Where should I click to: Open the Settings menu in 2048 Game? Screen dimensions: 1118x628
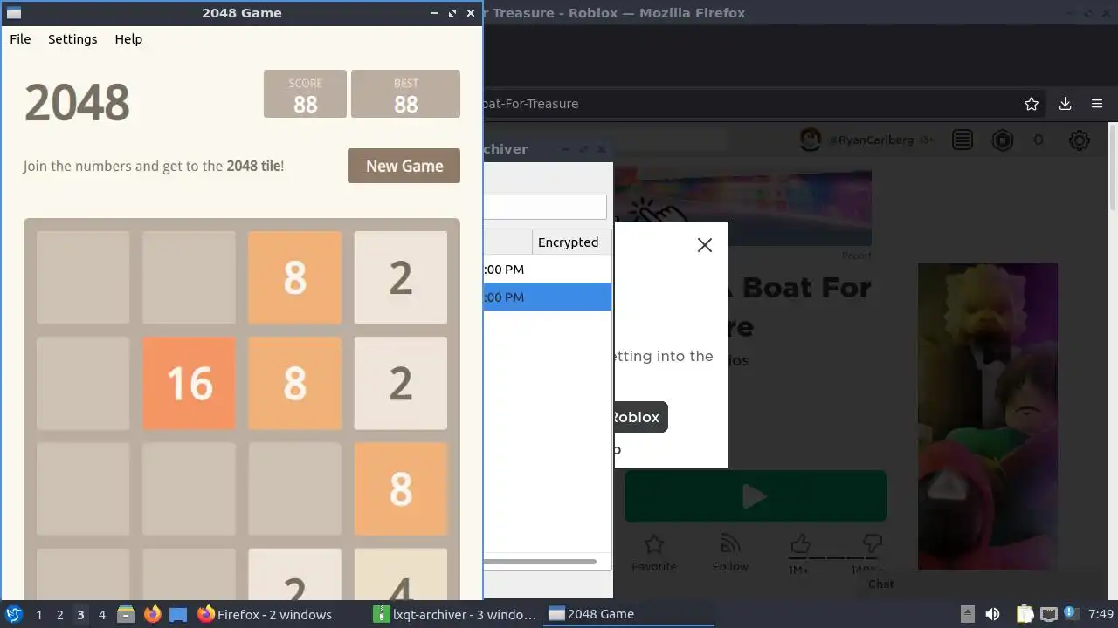coord(72,39)
